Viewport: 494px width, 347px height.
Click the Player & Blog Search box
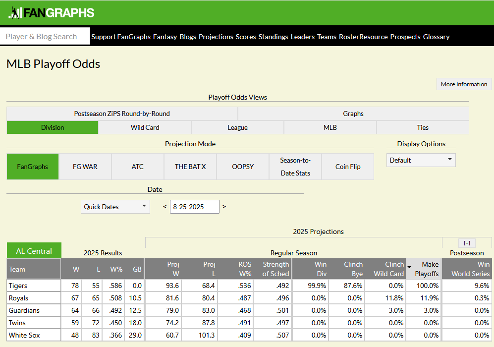[x=45, y=36]
